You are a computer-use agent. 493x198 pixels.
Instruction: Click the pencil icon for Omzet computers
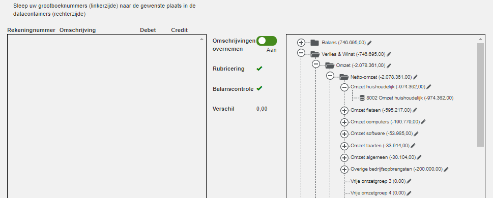tap(423, 122)
